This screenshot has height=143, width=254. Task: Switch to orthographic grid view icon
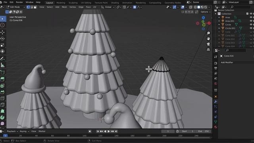pos(208,49)
